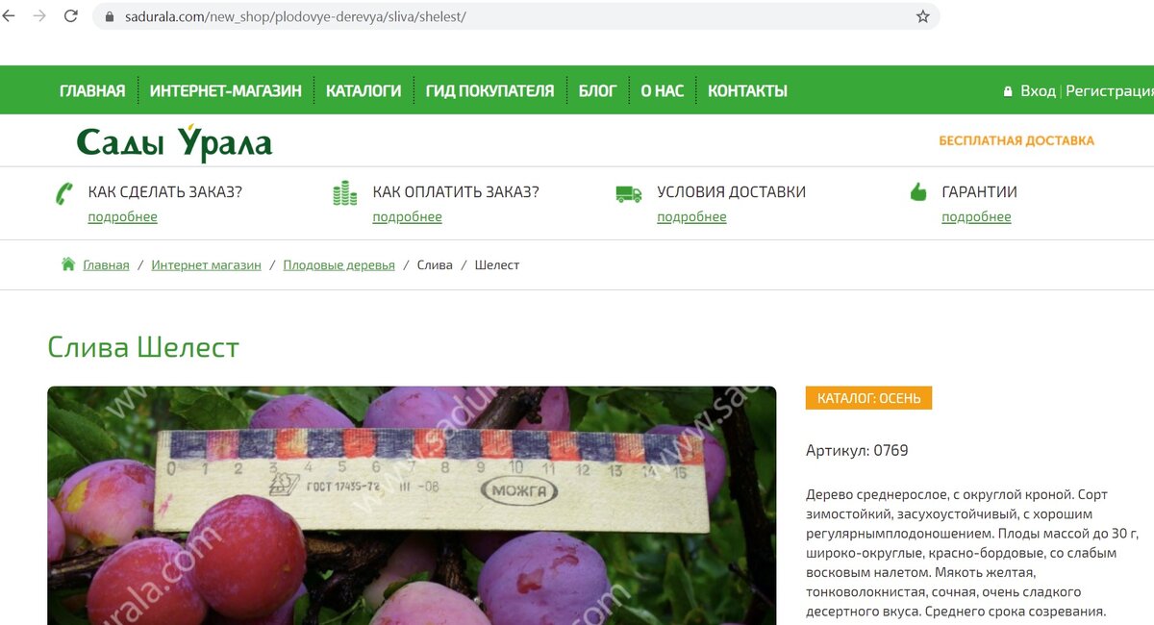
Task: Click the thumbs-up guarantees icon
Action: point(918,192)
